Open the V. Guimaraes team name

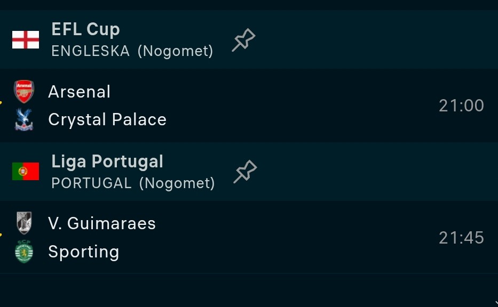pyautogui.click(x=102, y=223)
